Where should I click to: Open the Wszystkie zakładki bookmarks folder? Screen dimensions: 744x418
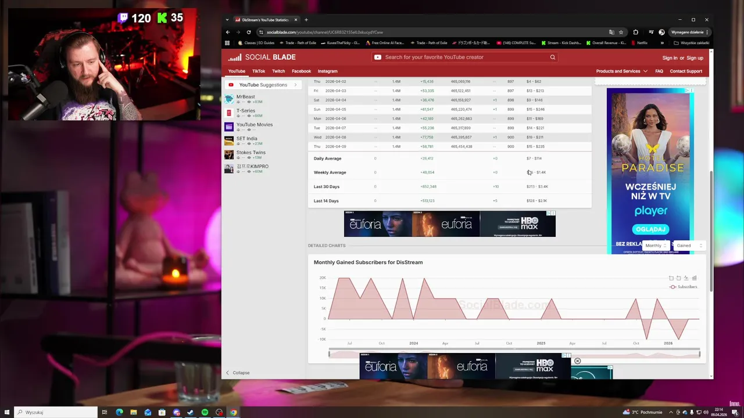pos(692,42)
